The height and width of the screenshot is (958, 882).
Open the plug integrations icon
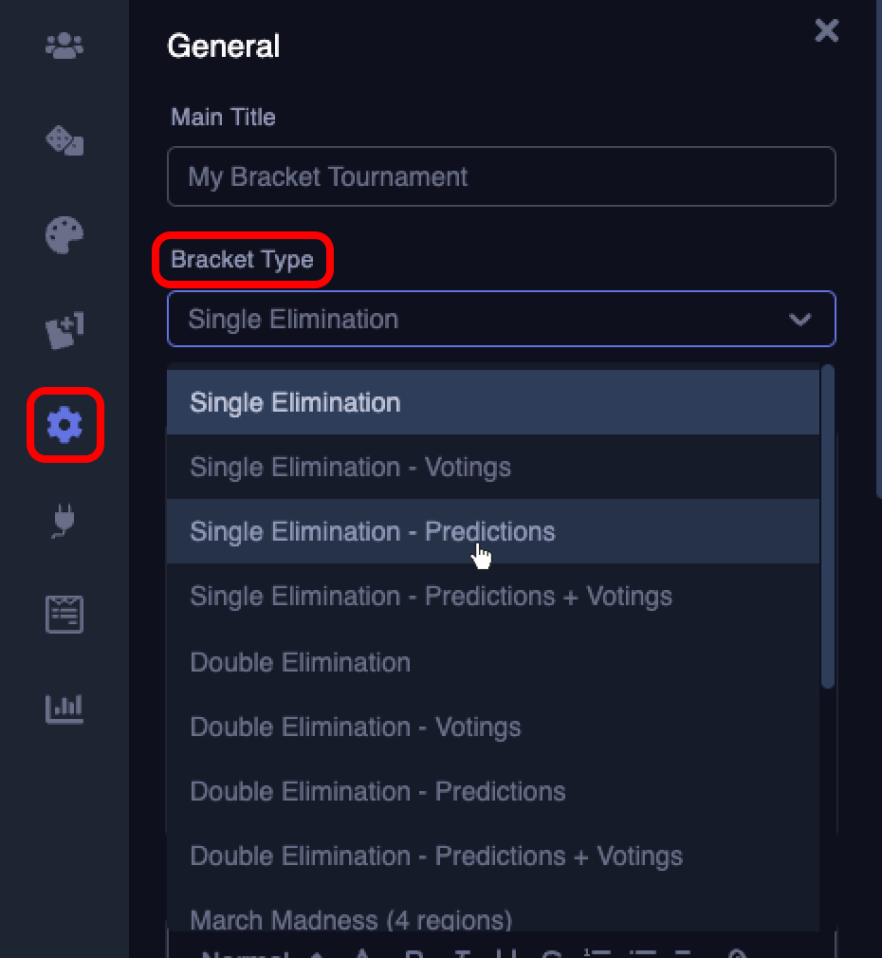tap(64, 520)
